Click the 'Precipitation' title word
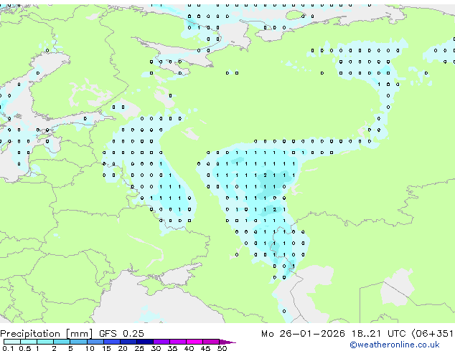 [30, 334]
